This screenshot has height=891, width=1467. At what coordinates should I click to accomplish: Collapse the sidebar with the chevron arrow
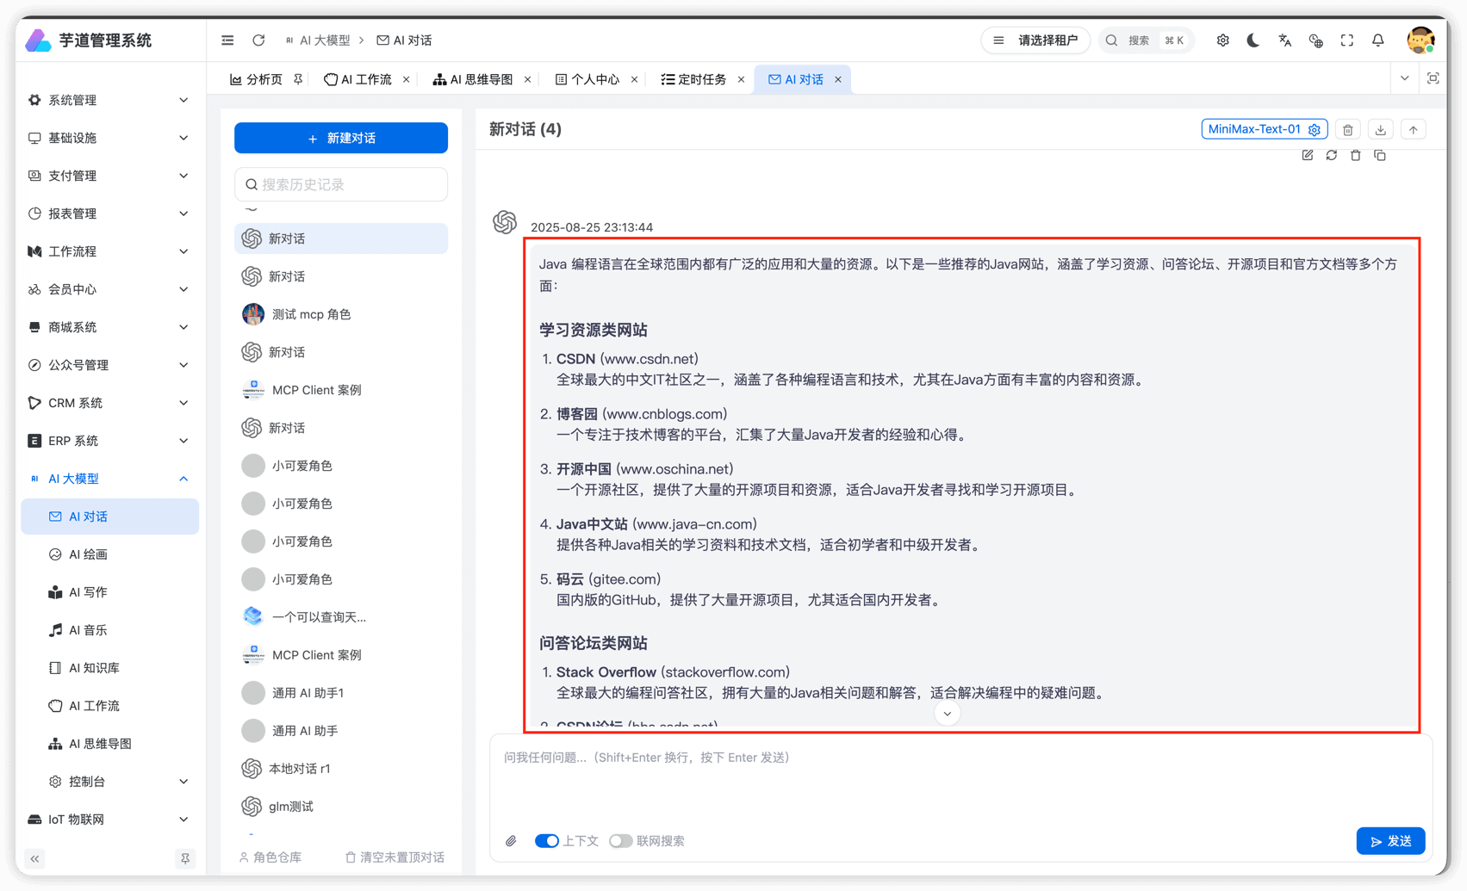point(34,858)
